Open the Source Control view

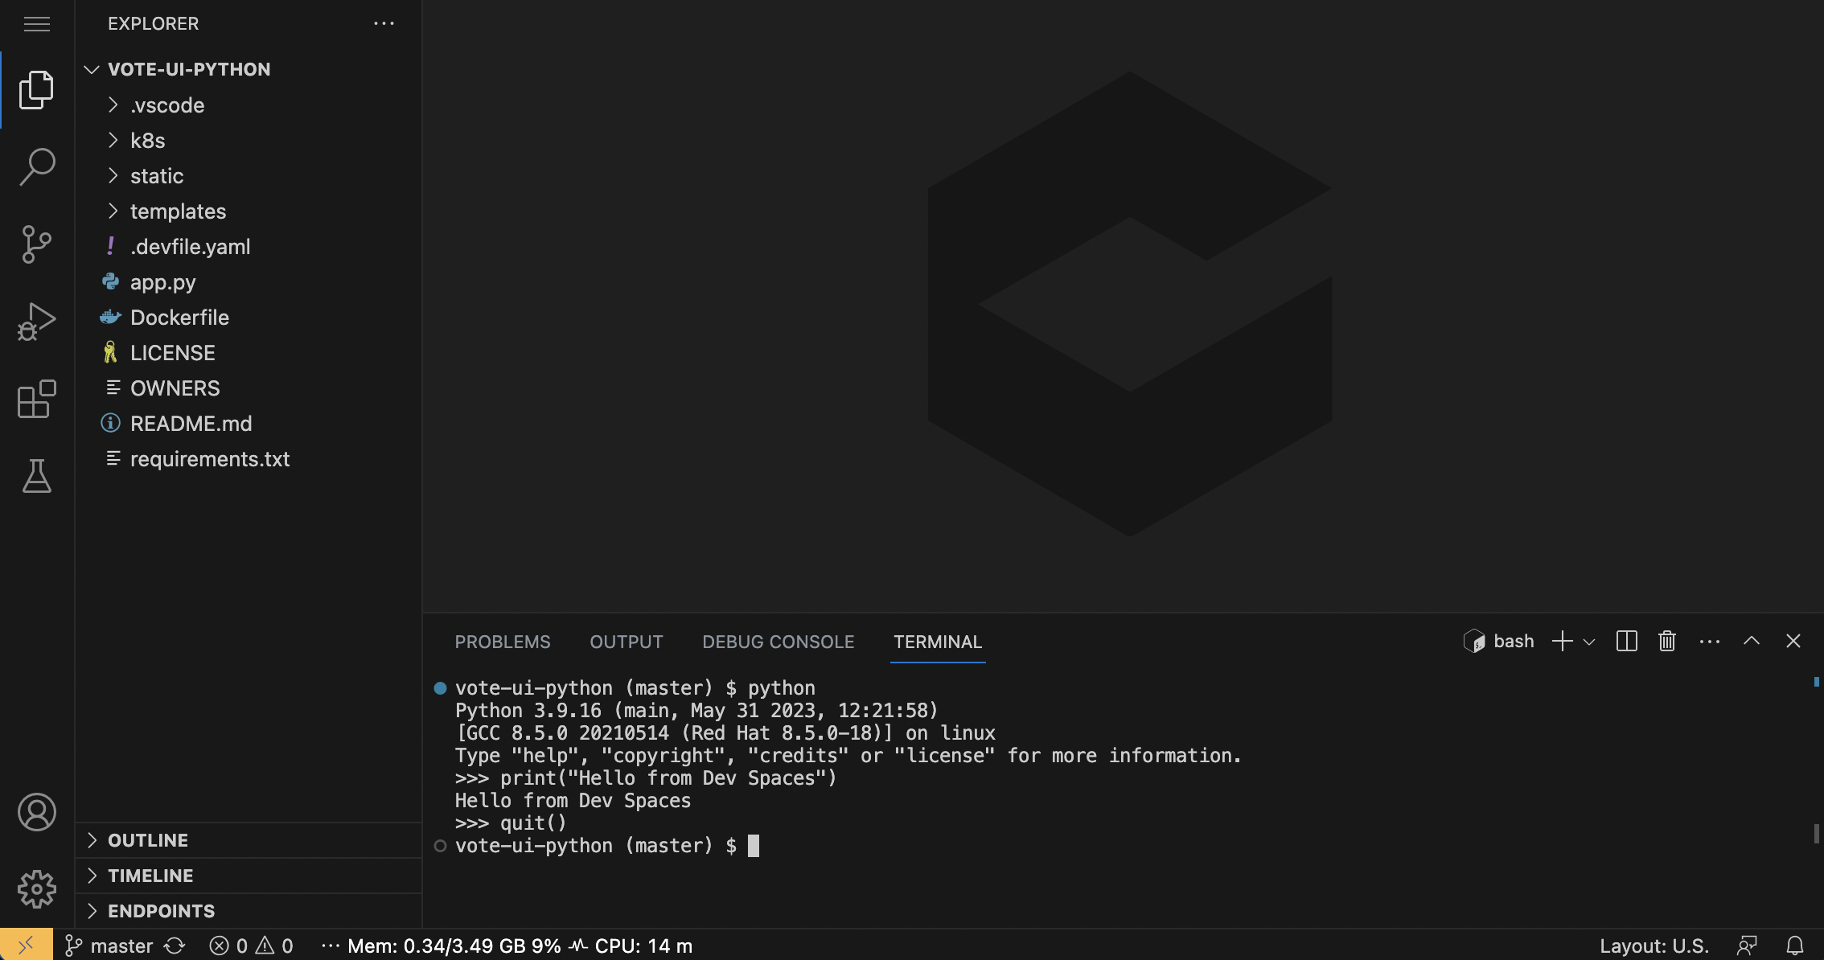(x=36, y=244)
